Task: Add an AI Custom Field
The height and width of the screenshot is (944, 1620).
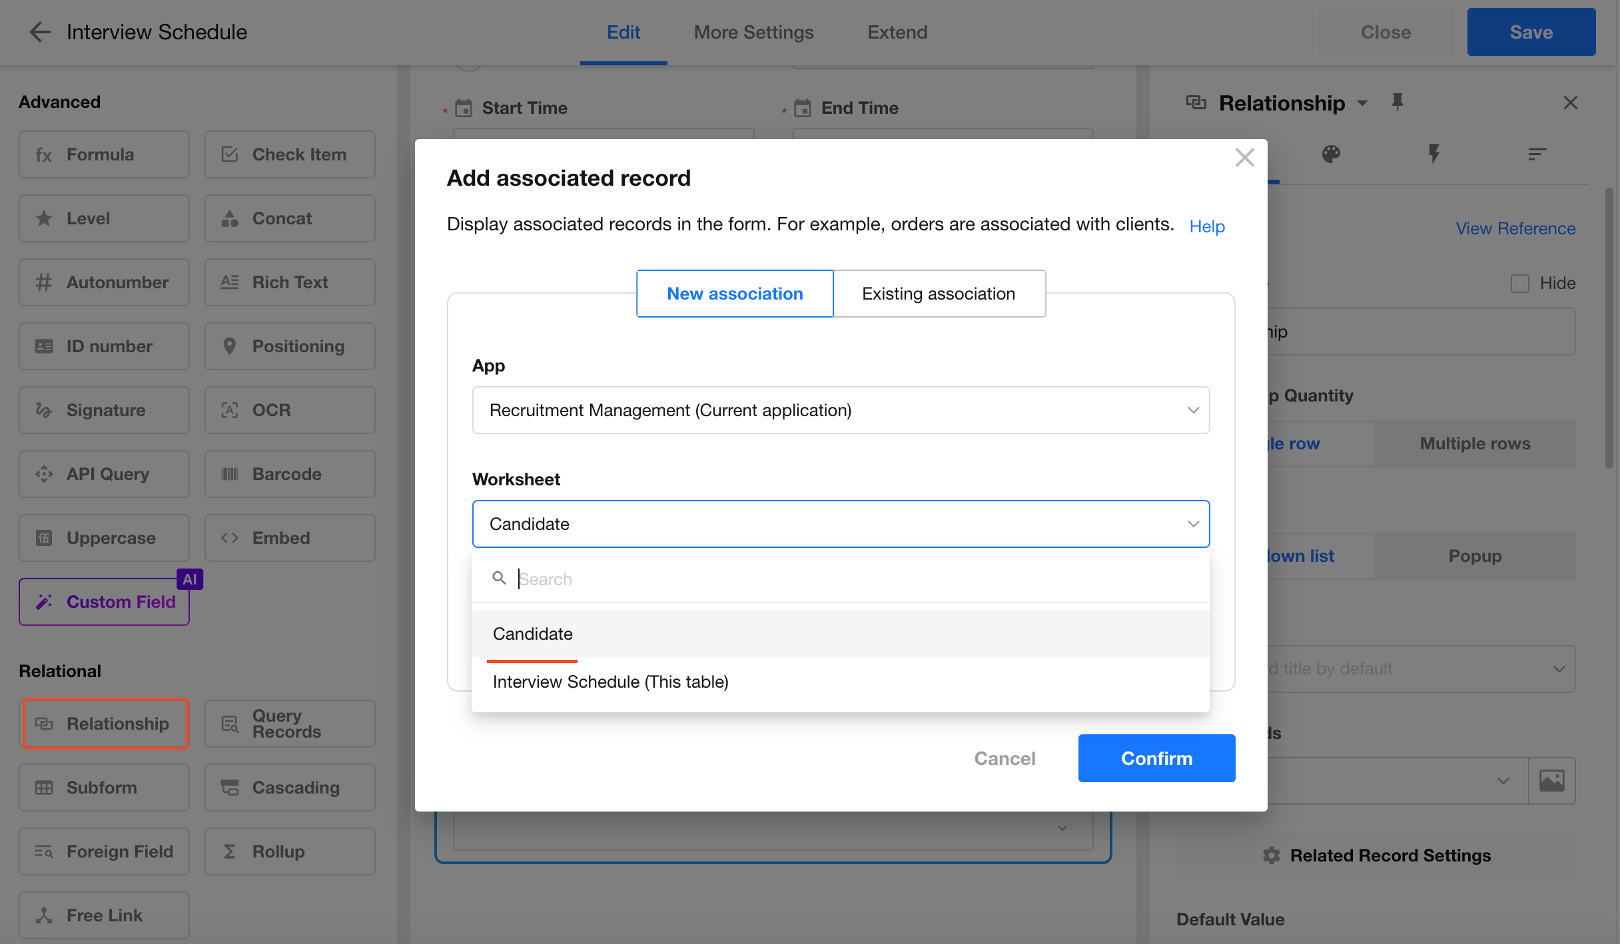Action: (x=104, y=602)
